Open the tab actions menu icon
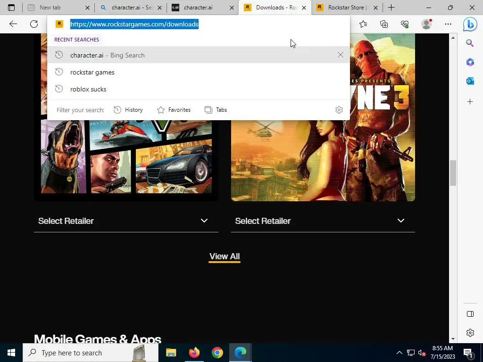483x362 pixels. pos(11,8)
